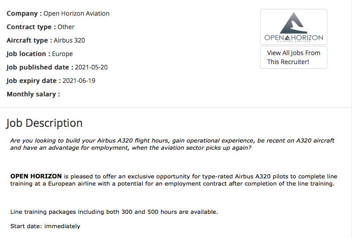Click the line training packages sentence
The image size is (352, 238).
coord(114,212)
